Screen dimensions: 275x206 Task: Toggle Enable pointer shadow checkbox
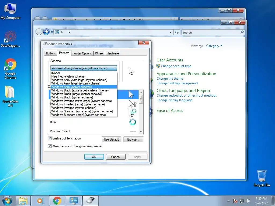50,138
